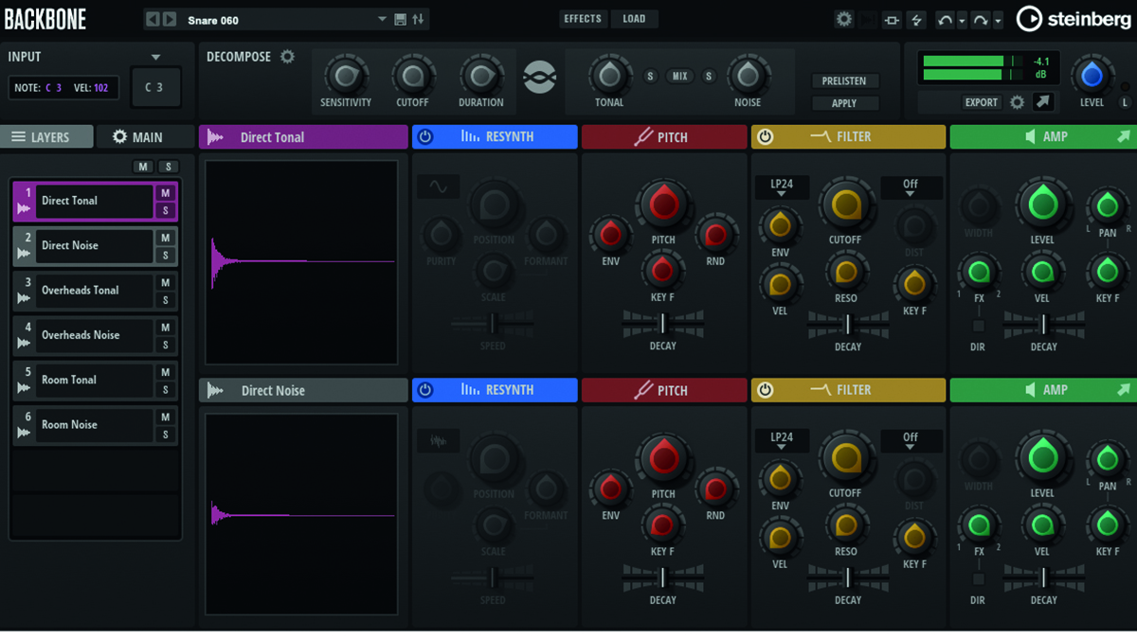1137x639 pixels.
Task: Toggle Direct Noise Resynth power button
Action: (425, 390)
